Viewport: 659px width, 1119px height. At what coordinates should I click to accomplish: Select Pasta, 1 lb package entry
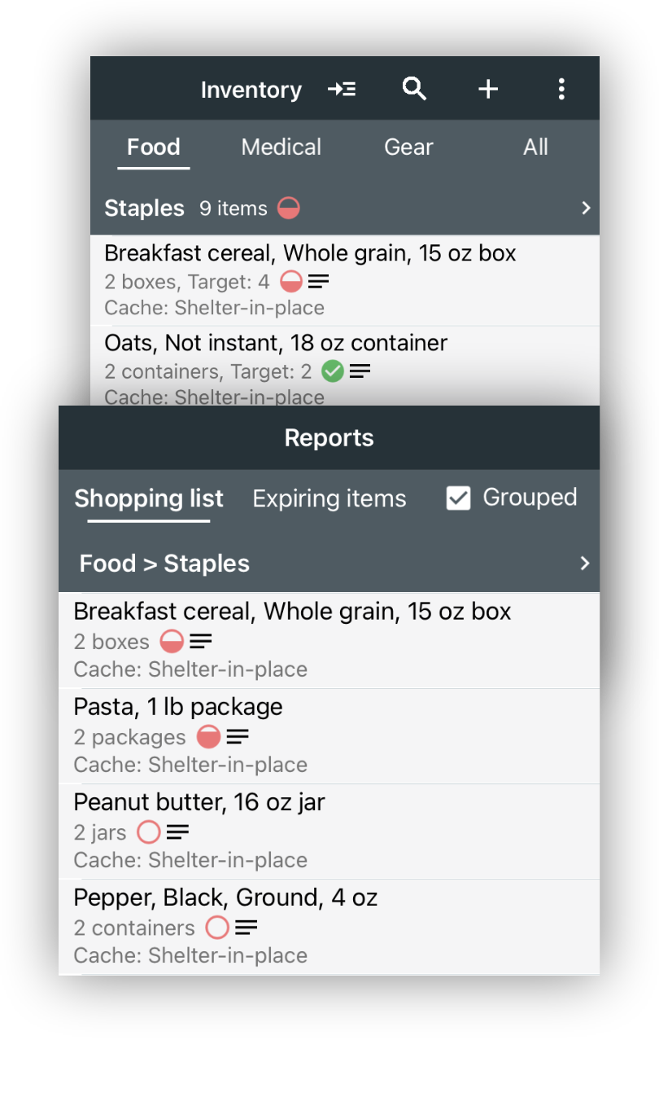click(x=329, y=736)
